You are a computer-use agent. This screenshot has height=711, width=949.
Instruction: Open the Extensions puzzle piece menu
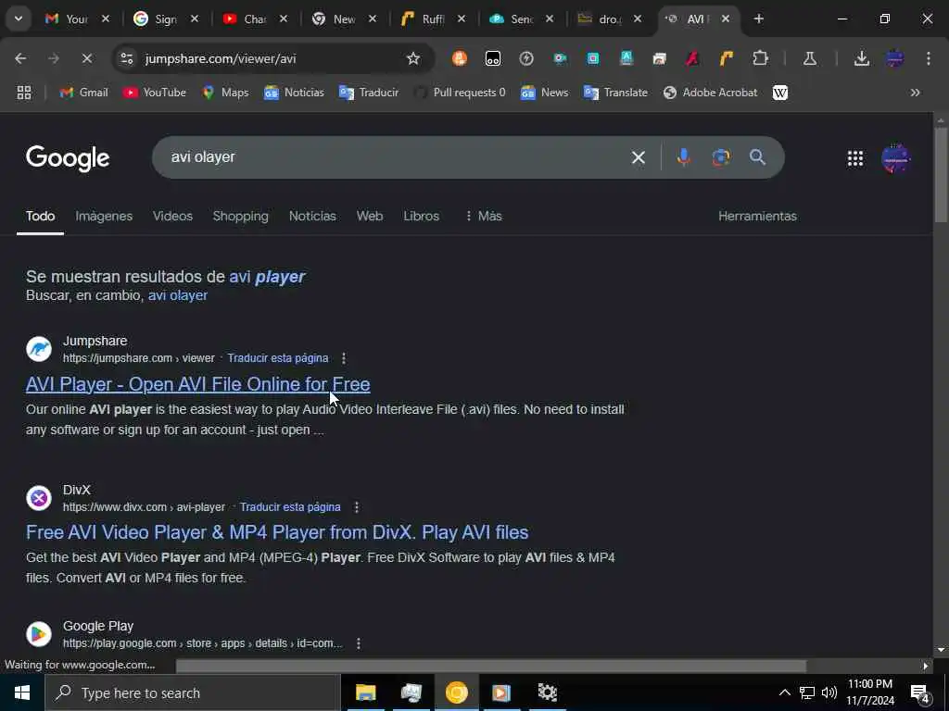click(x=760, y=58)
